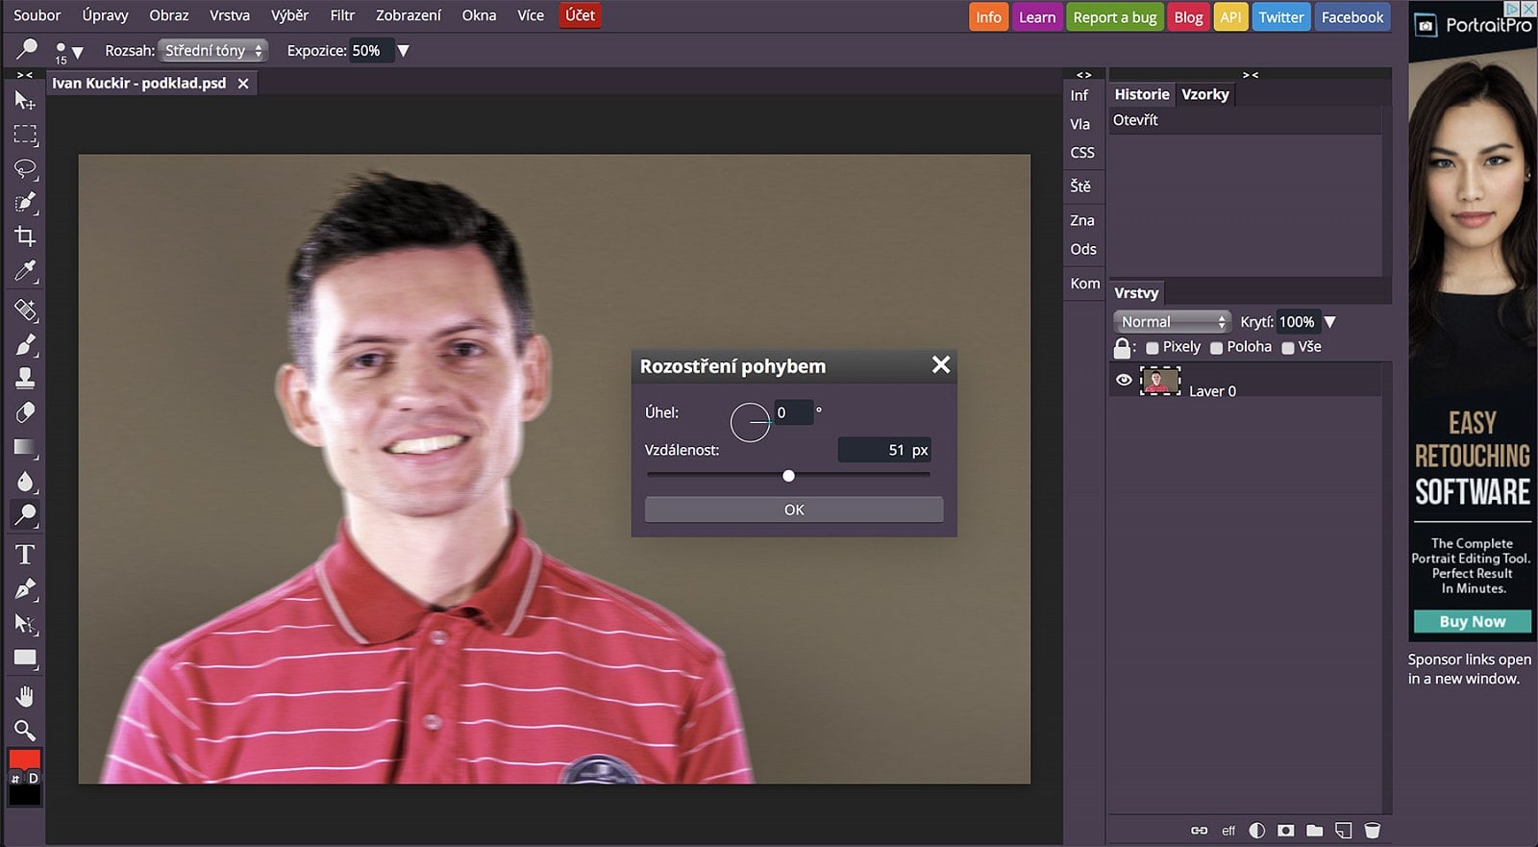This screenshot has width=1538, height=847.
Task: Open the Learn link
Action: pyautogui.click(x=1037, y=17)
